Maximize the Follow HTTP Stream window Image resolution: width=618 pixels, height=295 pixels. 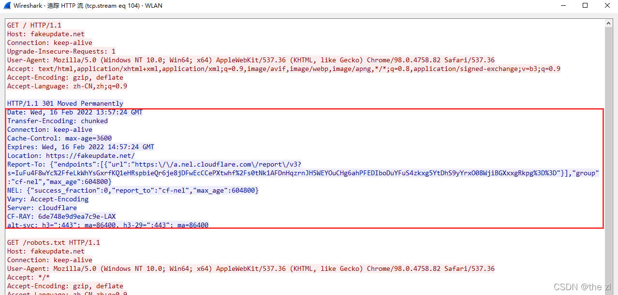pyautogui.click(x=585, y=6)
